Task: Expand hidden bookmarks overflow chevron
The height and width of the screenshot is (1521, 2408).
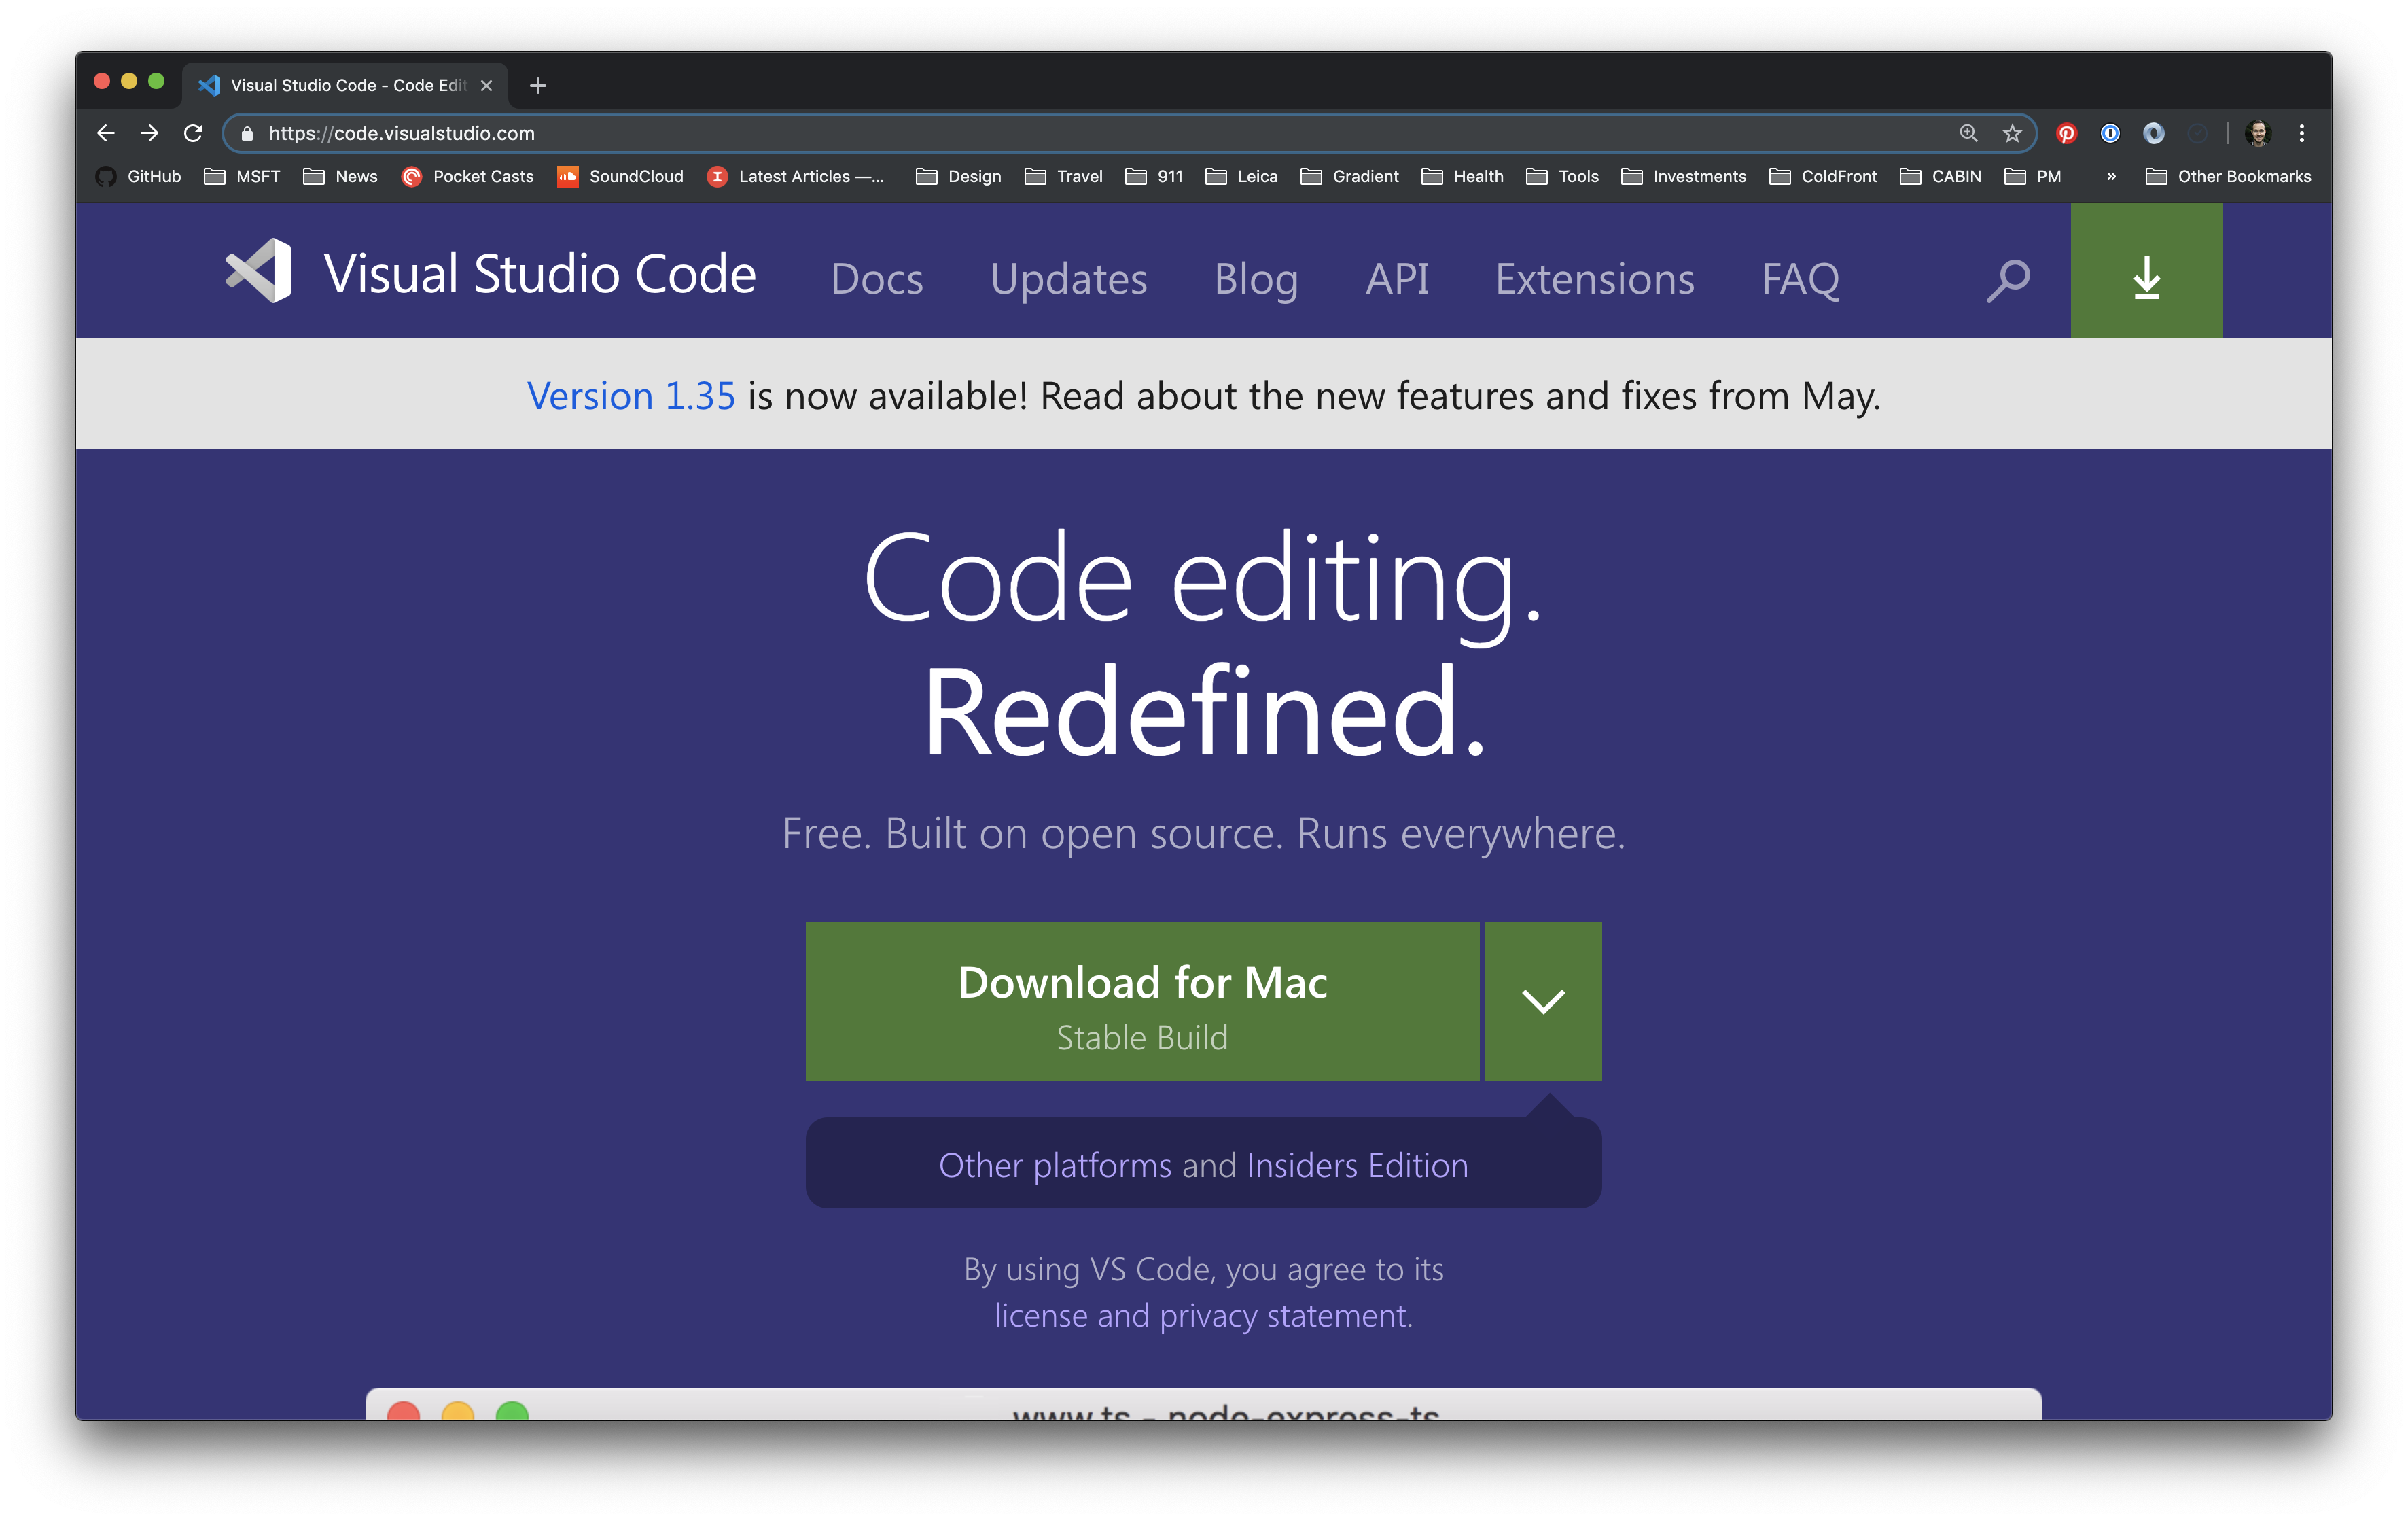Action: point(2111,177)
